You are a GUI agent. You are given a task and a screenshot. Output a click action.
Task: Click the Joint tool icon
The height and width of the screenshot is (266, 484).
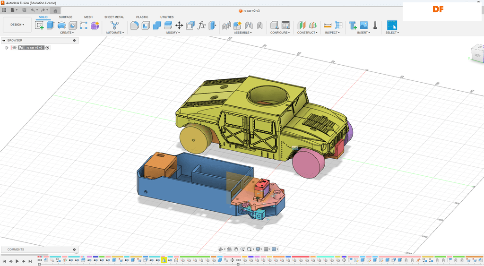(249, 26)
